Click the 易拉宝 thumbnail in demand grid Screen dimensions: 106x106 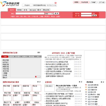pyautogui.click(x=37, y=88)
